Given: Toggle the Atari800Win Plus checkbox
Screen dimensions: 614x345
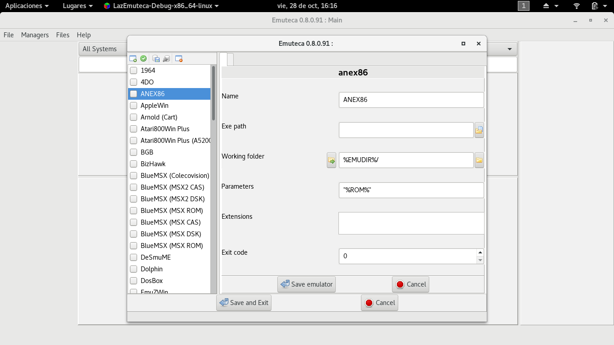Looking at the screenshot, I should (x=133, y=129).
